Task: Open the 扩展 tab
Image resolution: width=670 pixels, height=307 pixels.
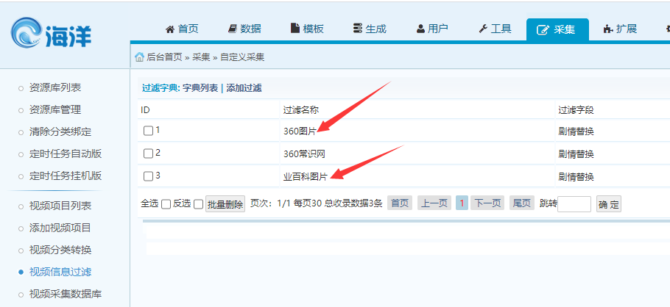Action: pos(620,29)
